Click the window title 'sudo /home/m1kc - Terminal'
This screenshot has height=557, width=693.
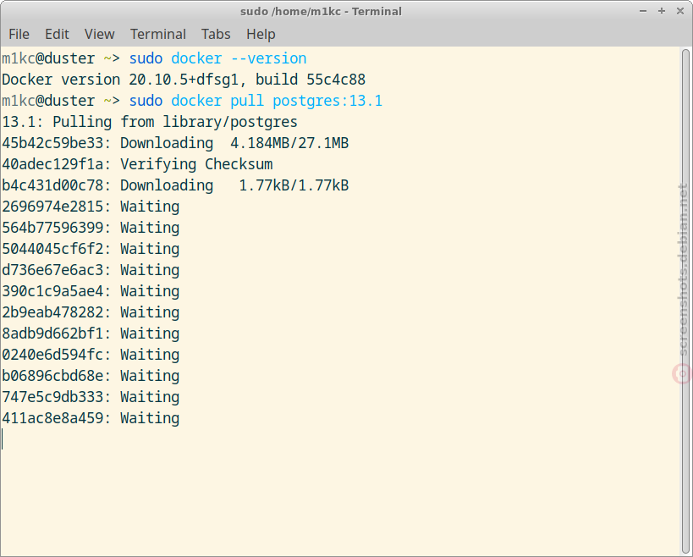click(321, 12)
